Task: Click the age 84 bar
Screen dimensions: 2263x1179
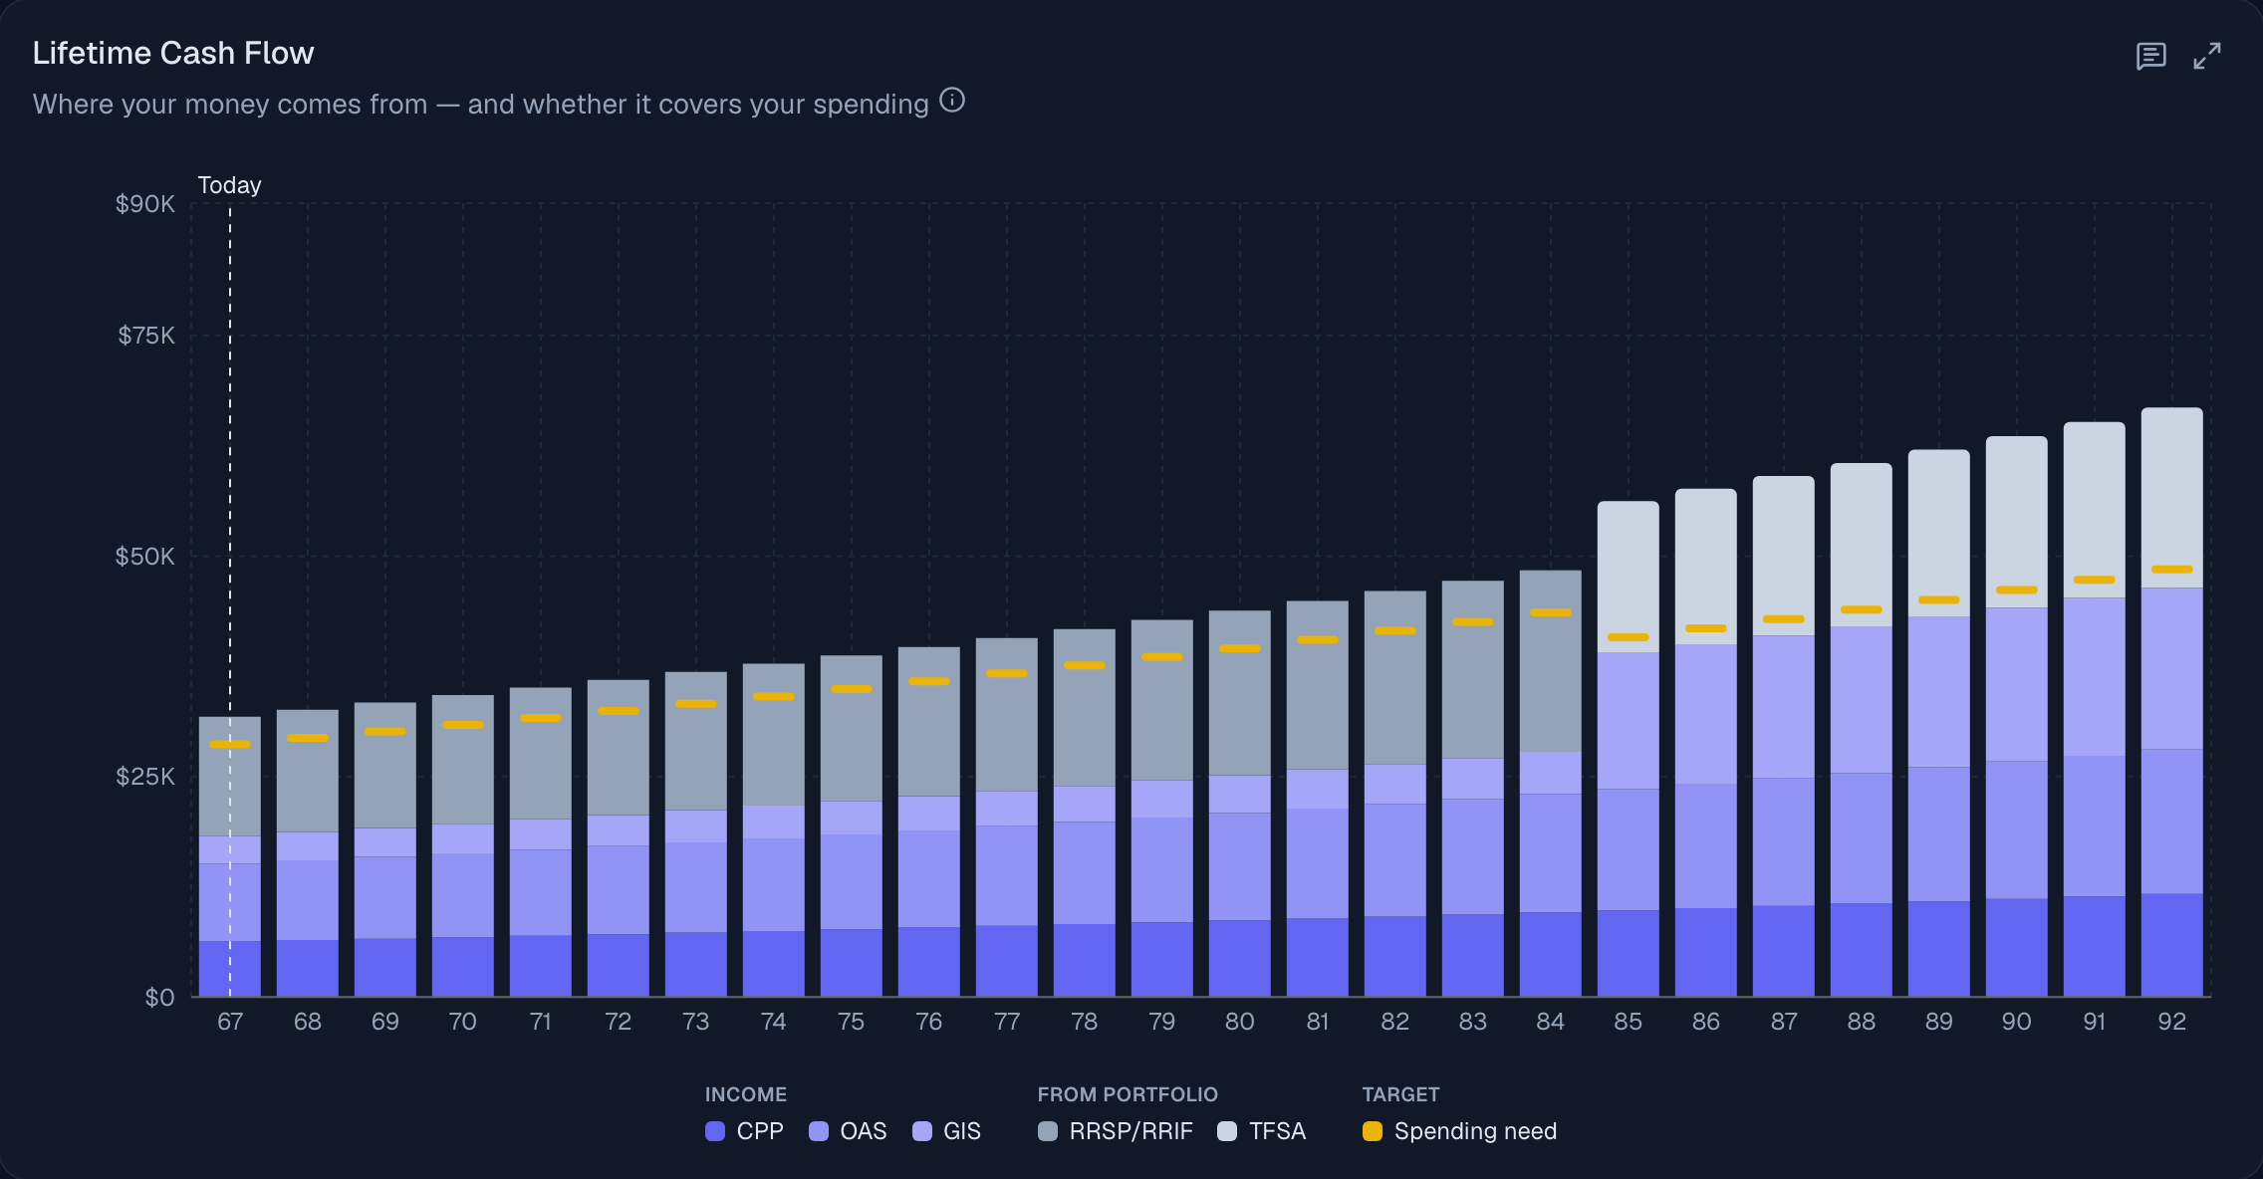Action: pos(1551,783)
